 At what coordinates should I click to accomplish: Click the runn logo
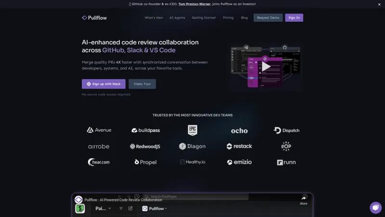tap(286, 162)
